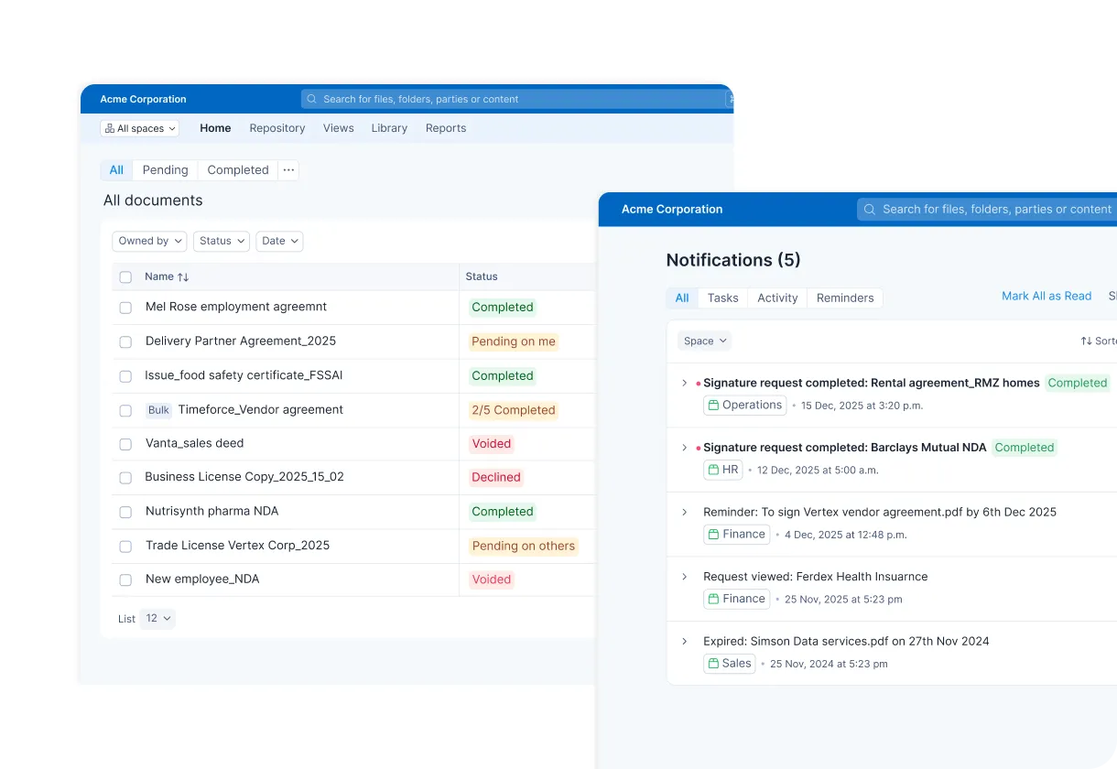The width and height of the screenshot is (1117, 769).
Task: Check the Mel Rose employment agreemnt row
Action: 125,308
